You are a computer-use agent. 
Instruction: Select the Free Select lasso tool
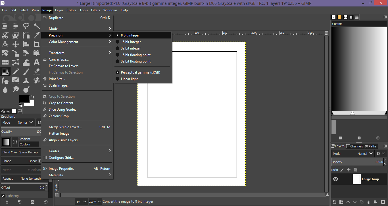pos(26,26)
